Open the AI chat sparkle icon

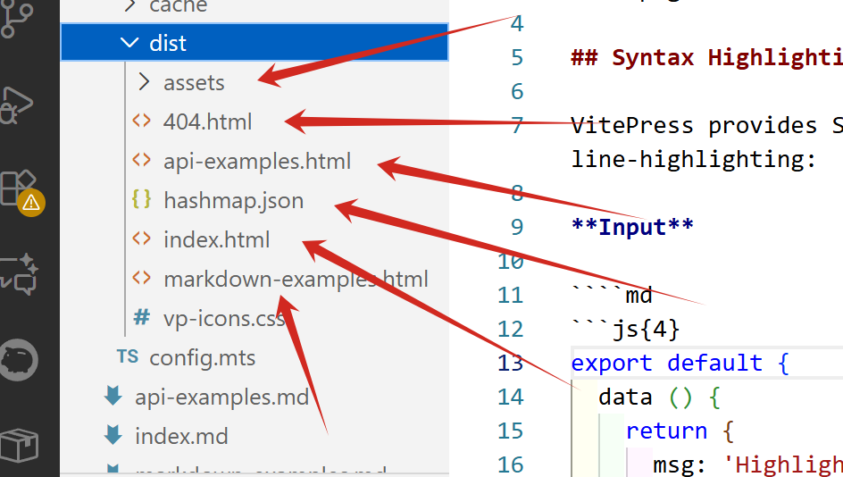pos(18,271)
